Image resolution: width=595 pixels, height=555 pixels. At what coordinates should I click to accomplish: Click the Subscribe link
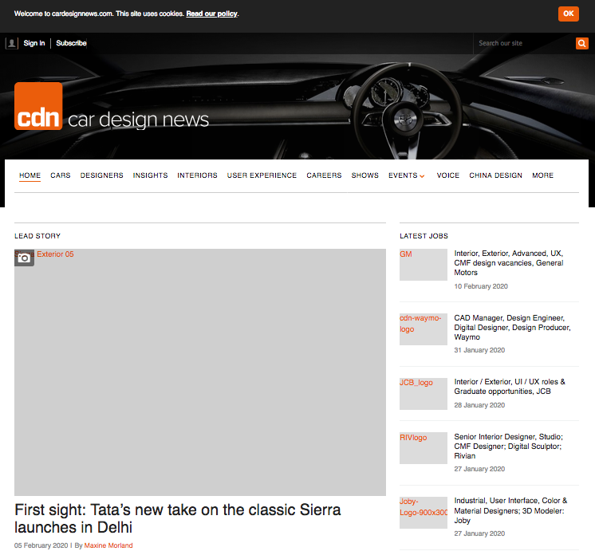coord(71,43)
